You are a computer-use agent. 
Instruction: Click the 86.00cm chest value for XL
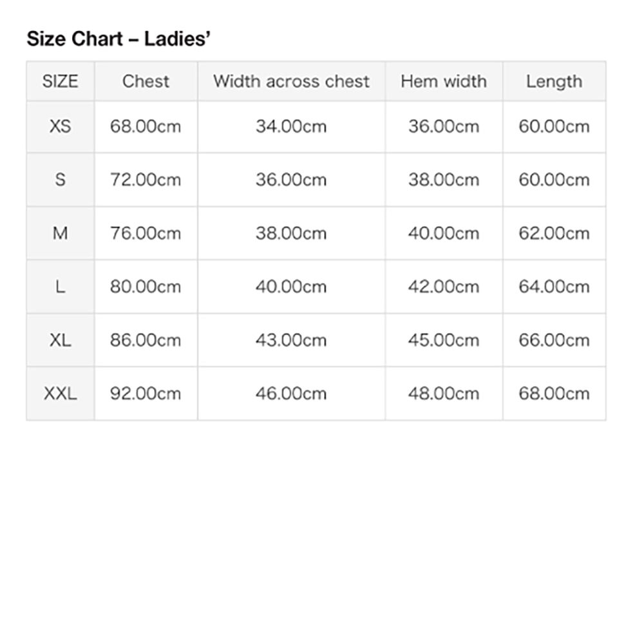point(146,340)
